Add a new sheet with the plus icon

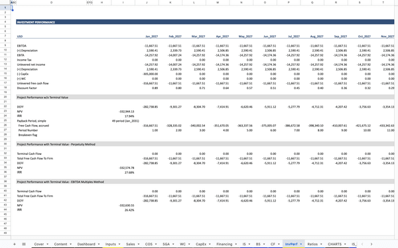tap(15, 244)
